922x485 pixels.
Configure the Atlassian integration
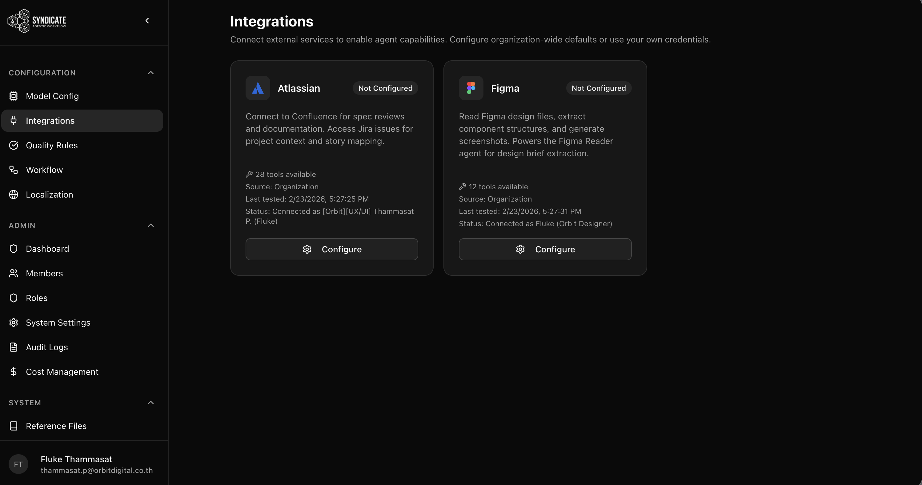[x=331, y=249]
